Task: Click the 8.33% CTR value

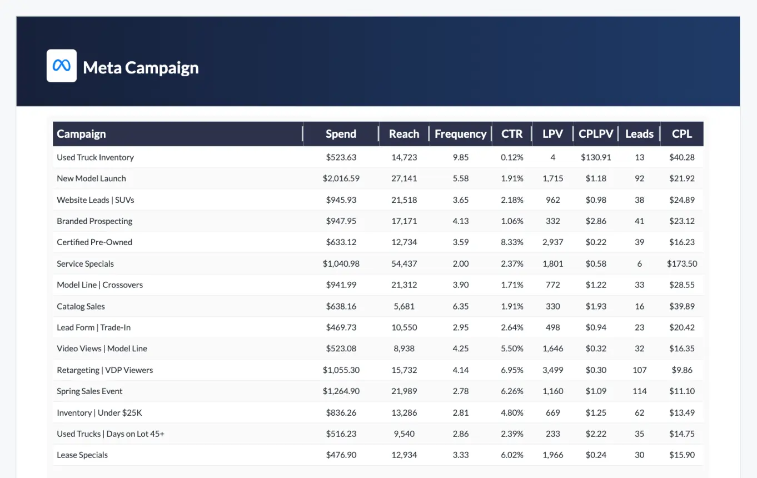Action: tap(512, 242)
